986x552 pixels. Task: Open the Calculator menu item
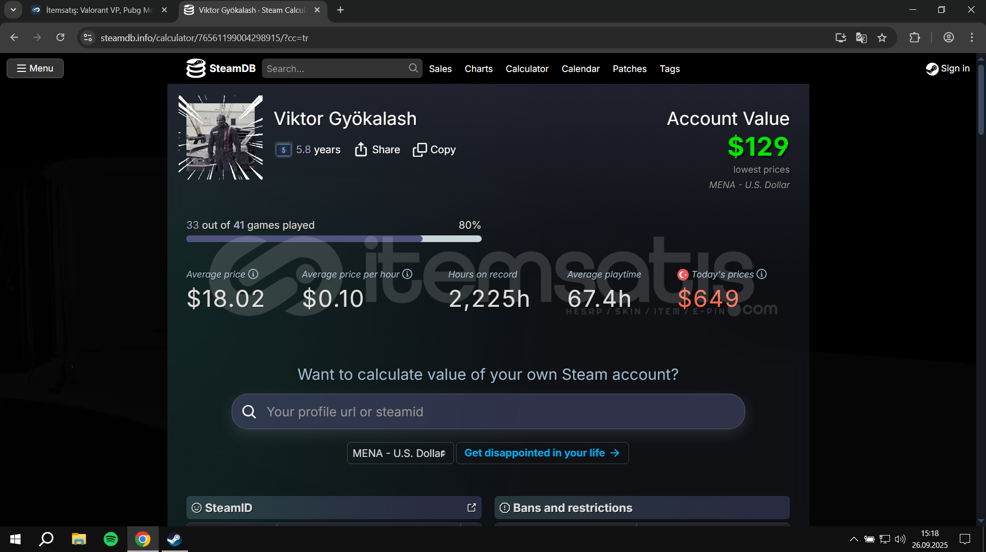point(527,69)
